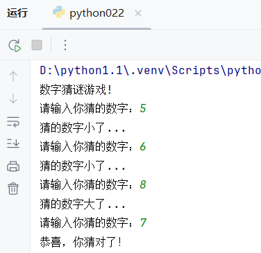This screenshot has width=261, height=253.
Task: Click the green input number 7
Action: pyautogui.click(x=143, y=223)
